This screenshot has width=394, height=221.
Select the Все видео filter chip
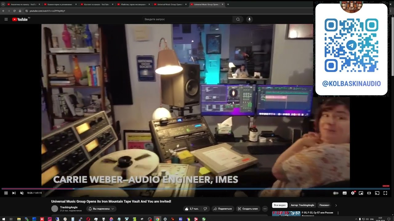[280, 205]
